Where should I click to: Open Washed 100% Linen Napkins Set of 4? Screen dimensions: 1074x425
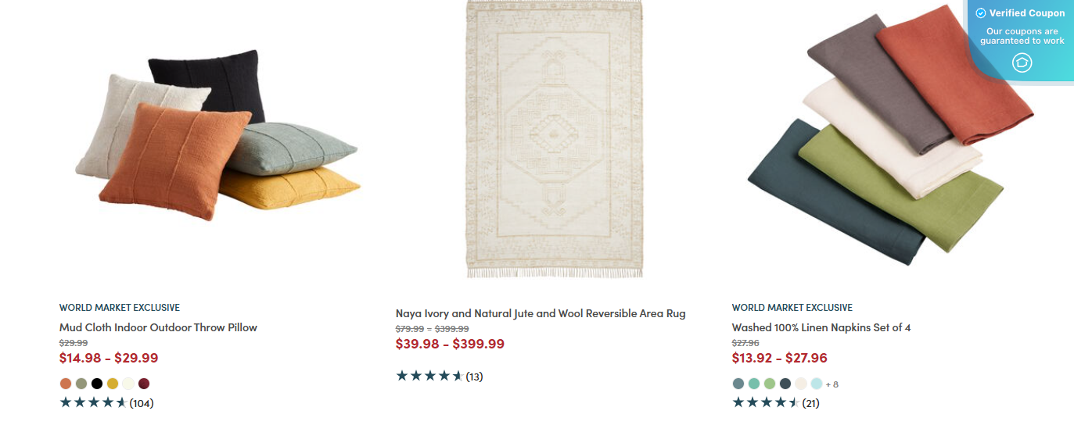tap(821, 327)
